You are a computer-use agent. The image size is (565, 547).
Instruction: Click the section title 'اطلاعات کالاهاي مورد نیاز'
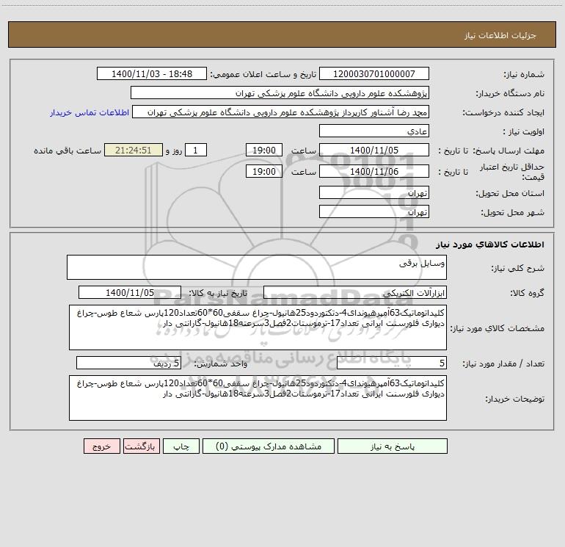[490, 244]
